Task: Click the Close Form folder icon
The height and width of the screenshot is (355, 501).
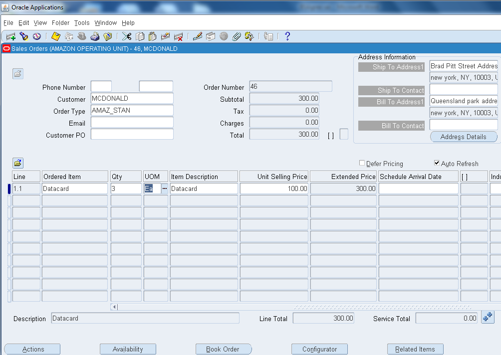Action: coord(108,36)
